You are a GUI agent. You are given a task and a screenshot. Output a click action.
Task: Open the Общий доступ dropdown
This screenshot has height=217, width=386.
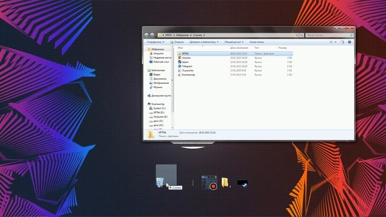tap(234, 42)
